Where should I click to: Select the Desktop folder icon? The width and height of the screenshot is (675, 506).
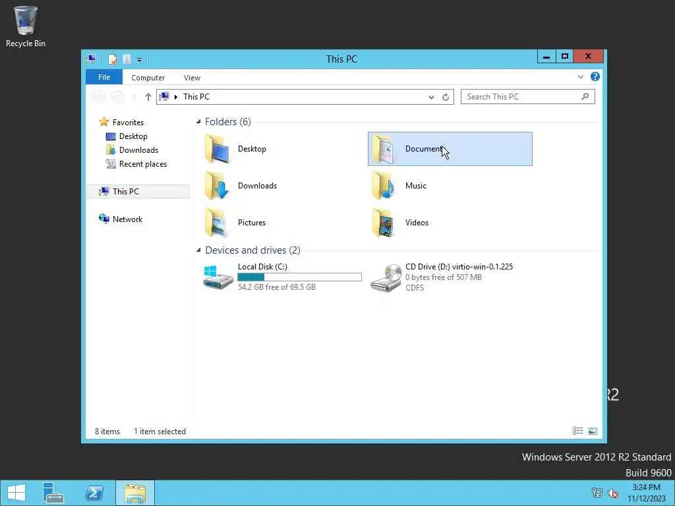[217, 149]
